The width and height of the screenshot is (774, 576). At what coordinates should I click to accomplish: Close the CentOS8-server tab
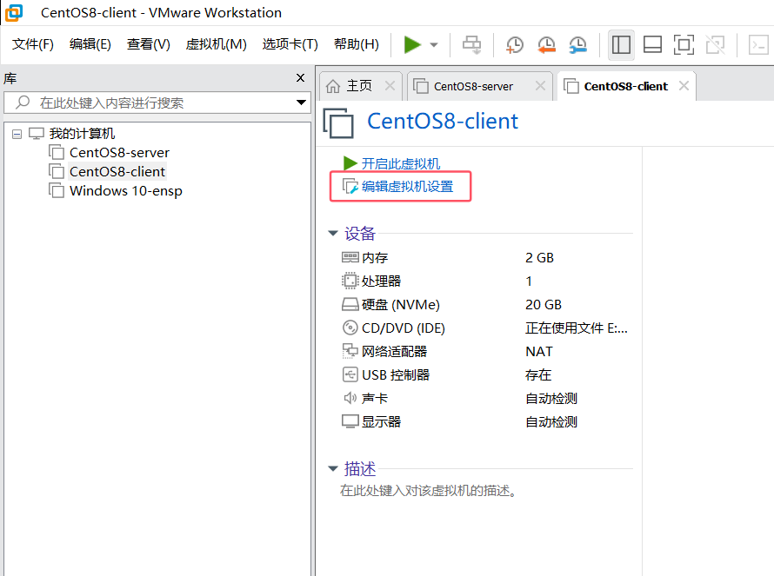coord(541,86)
